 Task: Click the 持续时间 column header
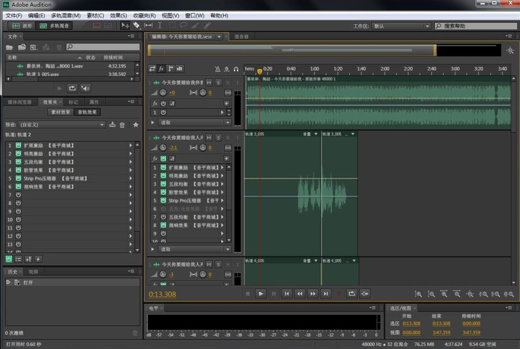click(x=113, y=57)
